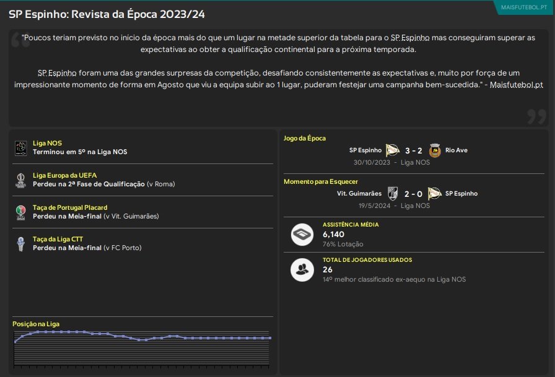Viewport: 555px width, 377px height.
Task: Click the Liga Europa da UEFA trophy icon
Action: [x=21, y=180]
